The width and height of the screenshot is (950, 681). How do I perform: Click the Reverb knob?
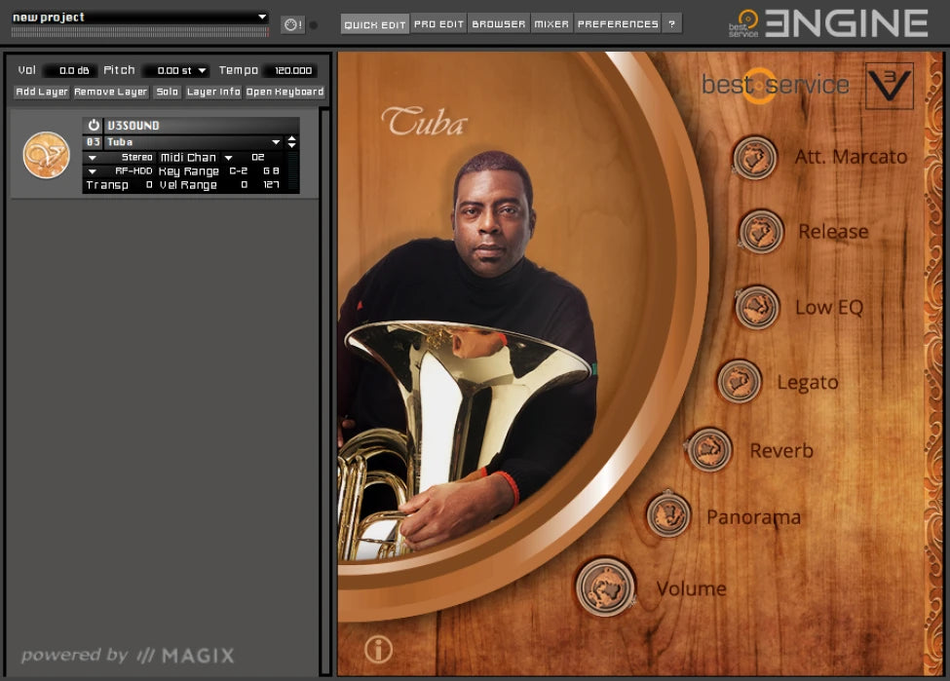click(708, 450)
